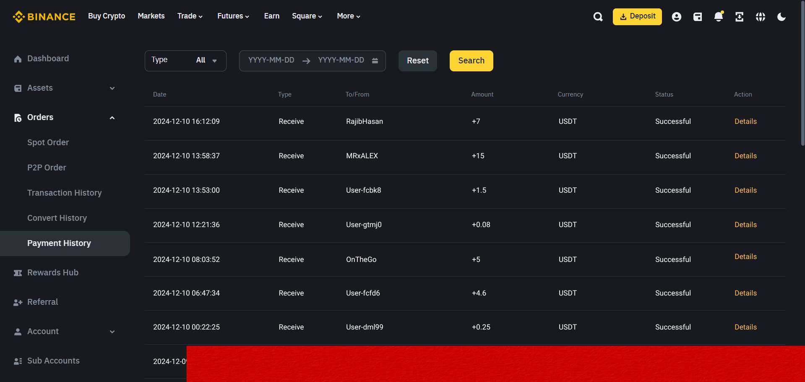Select Spot Order in sidebar
This screenshot has height=382, width=805.
(x=48, y=142)
